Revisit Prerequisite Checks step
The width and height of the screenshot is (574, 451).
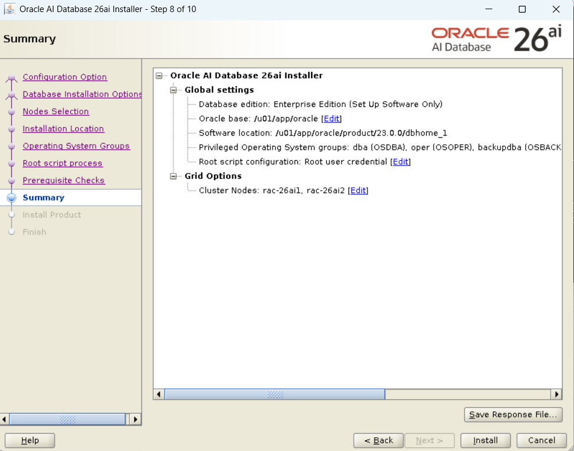63,180
